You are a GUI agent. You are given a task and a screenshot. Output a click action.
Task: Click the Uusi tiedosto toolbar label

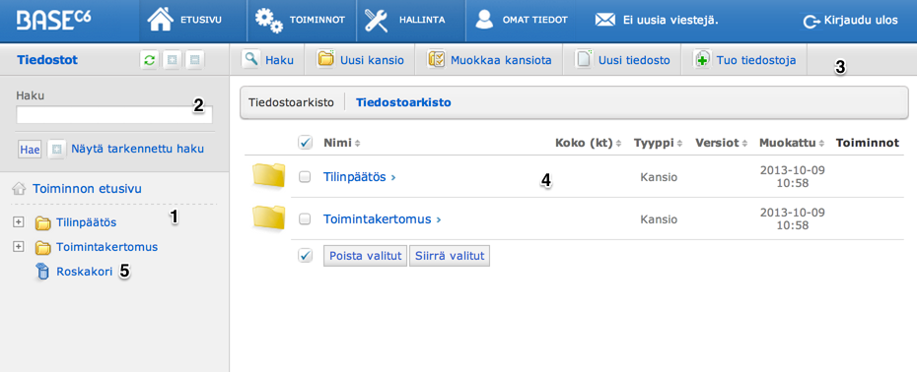coord(634,60)
